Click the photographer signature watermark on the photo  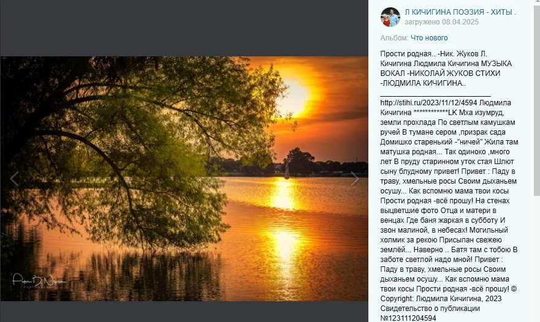click(x=39, y=280)
